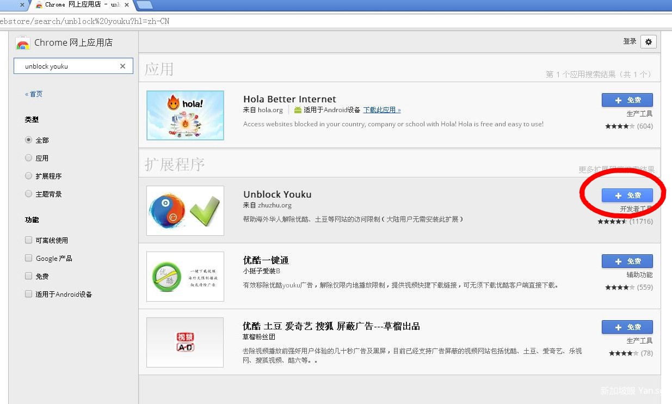Image resolution: width=672 pixels, height=404 pixels.
Task: Select the 应用 type radio button
Action: click(x=29, y=158)
